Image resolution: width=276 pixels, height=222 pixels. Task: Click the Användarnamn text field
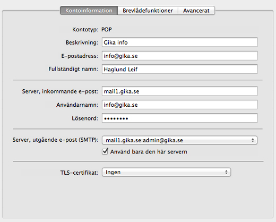(179, 105)
